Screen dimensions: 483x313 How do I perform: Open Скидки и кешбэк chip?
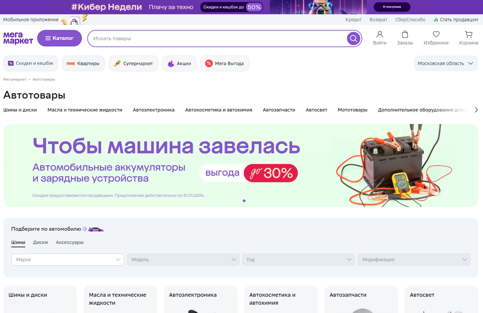[x=31, y=63]
